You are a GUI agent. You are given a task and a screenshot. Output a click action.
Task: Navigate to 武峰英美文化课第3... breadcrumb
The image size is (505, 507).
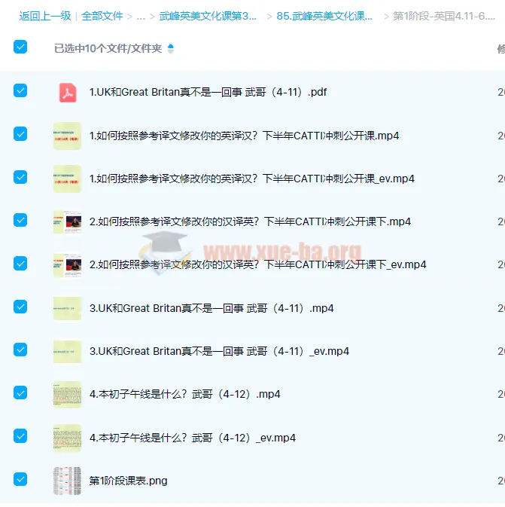click(208, 16)
